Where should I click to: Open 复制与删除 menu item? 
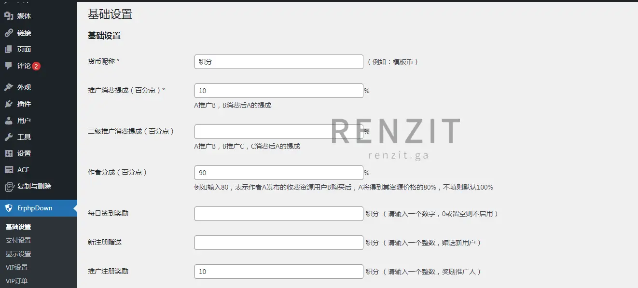(x=34, y=186)
